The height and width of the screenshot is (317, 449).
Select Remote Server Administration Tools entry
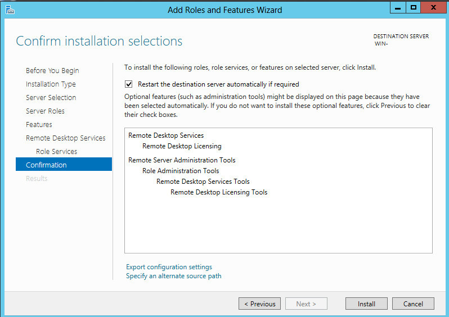point(182,160)
